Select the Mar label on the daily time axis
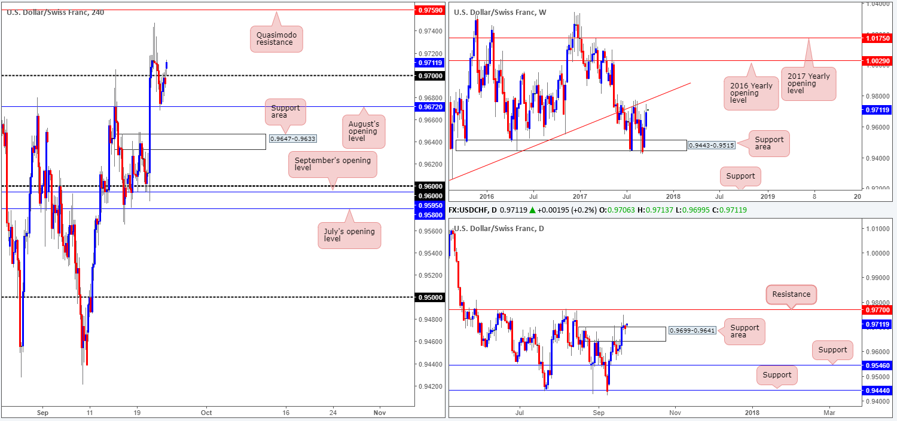 click(830, 413)
